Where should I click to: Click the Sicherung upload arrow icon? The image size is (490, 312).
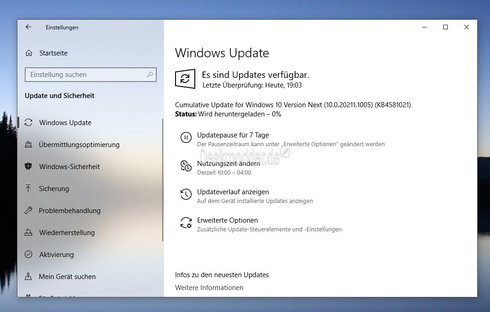coord(28,188)
